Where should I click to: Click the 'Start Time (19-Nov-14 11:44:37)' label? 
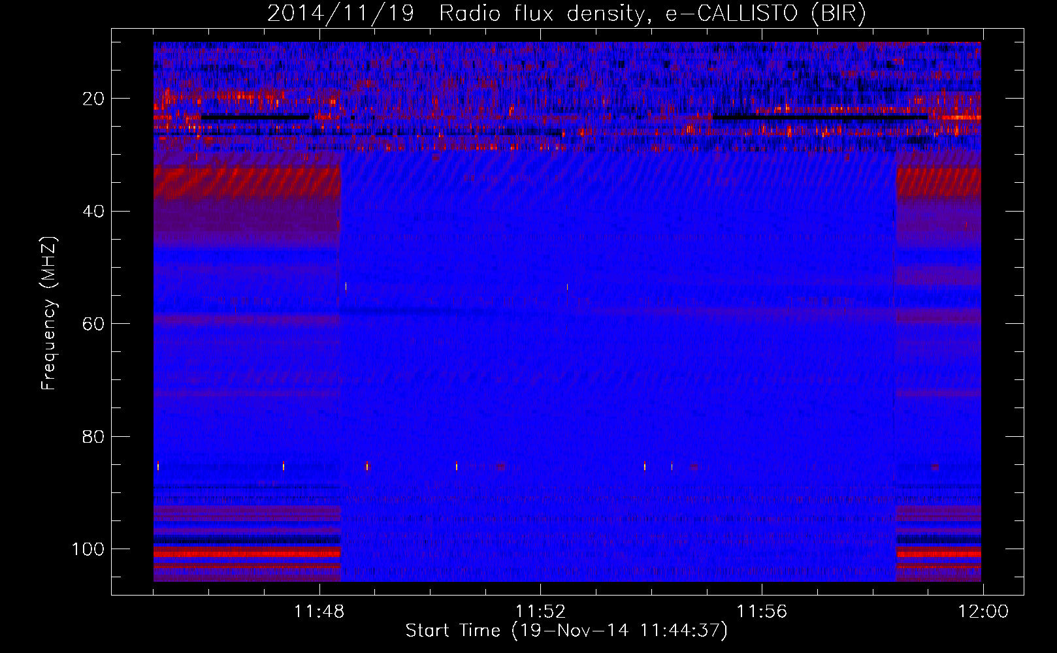coord(566,631)
